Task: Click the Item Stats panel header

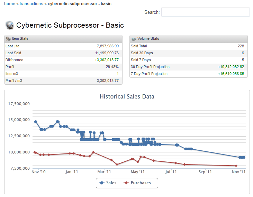Action: [63, 39]
